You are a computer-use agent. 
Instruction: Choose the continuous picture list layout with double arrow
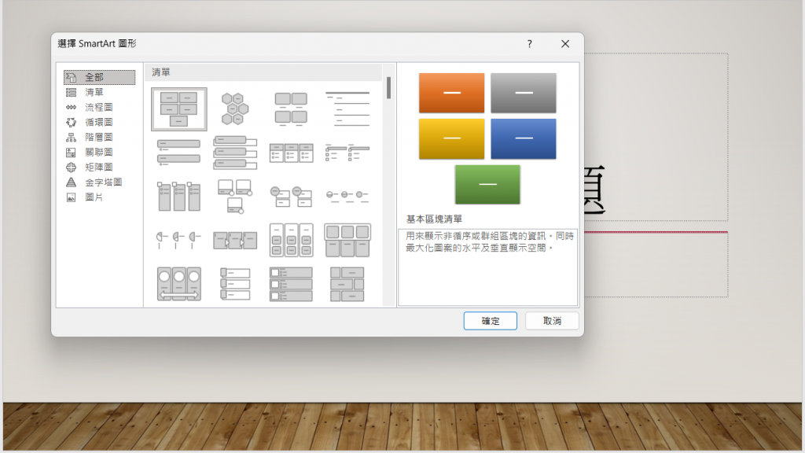coord(178,283)
